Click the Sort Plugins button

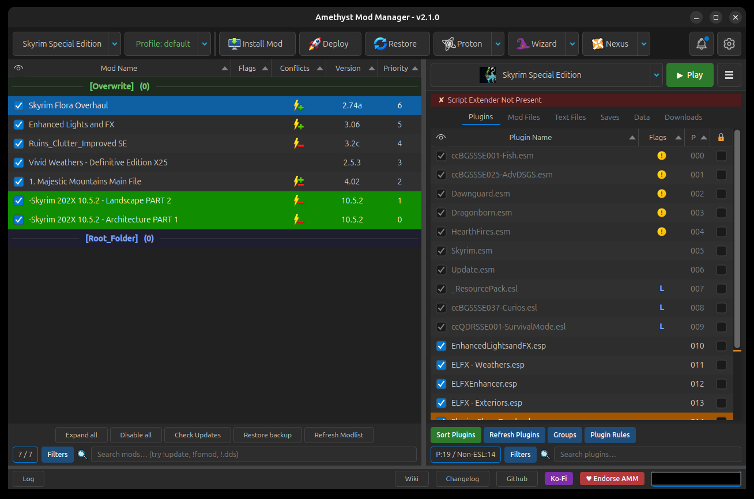coord(456,435)
